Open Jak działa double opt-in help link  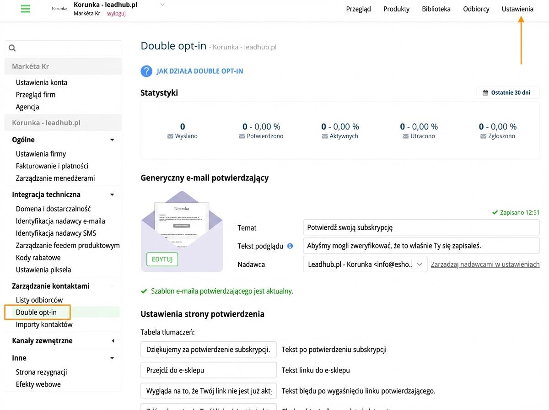[200, 71]
